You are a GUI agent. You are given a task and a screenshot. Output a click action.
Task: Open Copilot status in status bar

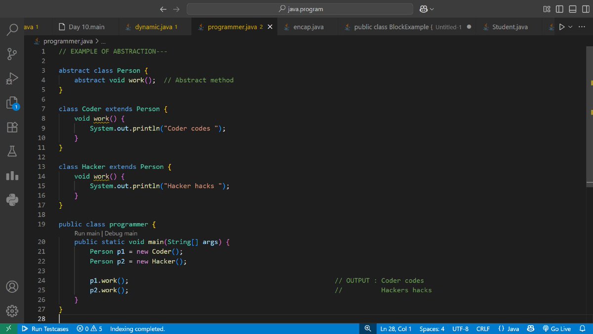click(x=531, y=329)
